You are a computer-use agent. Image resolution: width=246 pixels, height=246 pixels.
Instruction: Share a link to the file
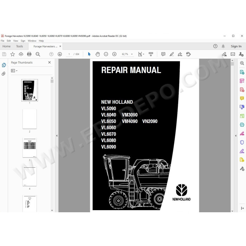pyautogui.click(x=224, y=54)
